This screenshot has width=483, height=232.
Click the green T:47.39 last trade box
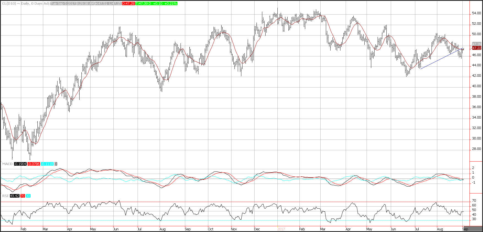point(156,4)
